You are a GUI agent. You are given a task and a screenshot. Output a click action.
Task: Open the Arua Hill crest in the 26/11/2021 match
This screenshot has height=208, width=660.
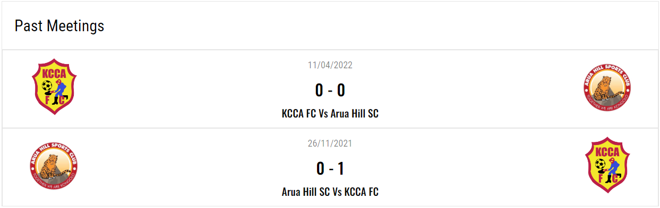pos(54,165)
